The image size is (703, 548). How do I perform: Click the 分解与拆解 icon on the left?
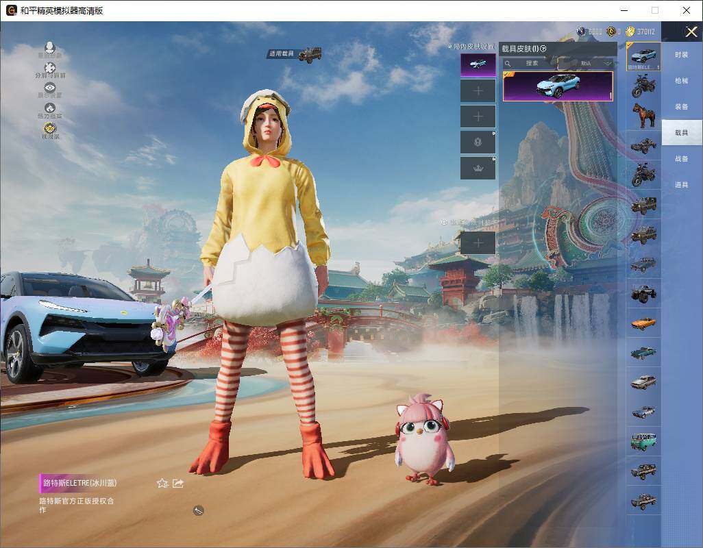coord(49,68)
